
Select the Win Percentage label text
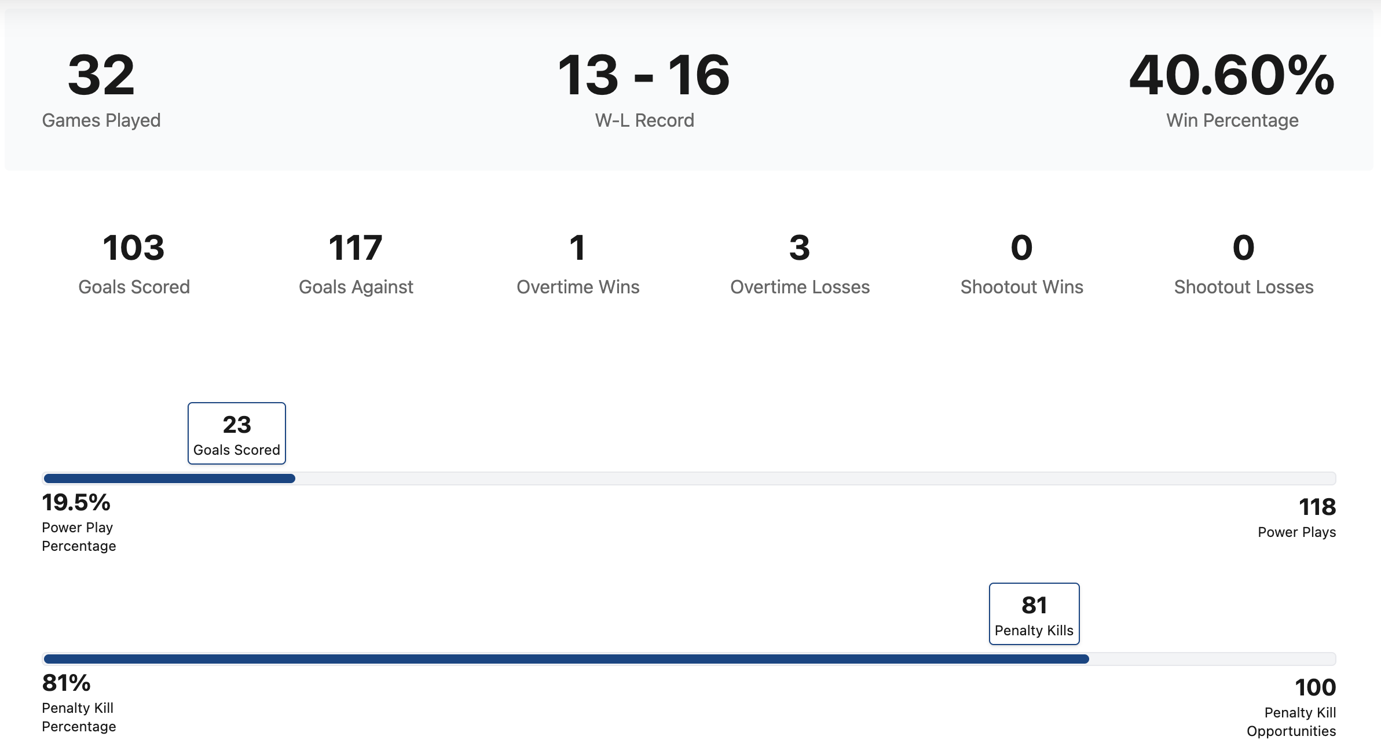point(1232,120)
